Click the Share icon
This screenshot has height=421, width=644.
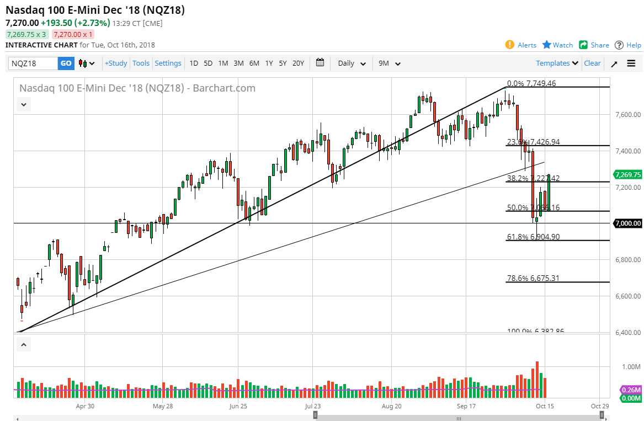(584, 45)
